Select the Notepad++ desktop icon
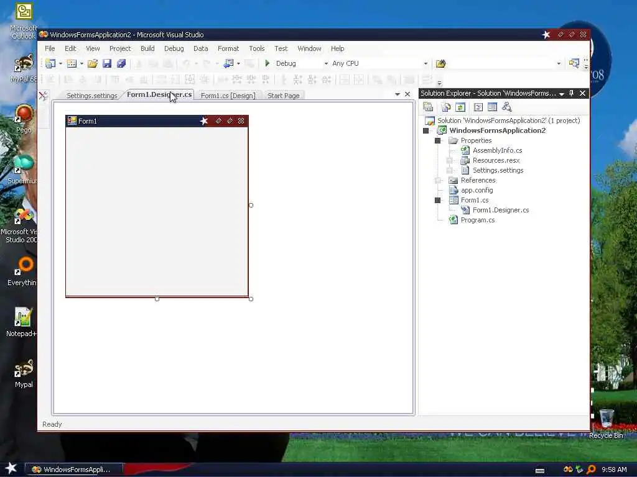Viewport: 637px width, 477px height. [22, 322]
